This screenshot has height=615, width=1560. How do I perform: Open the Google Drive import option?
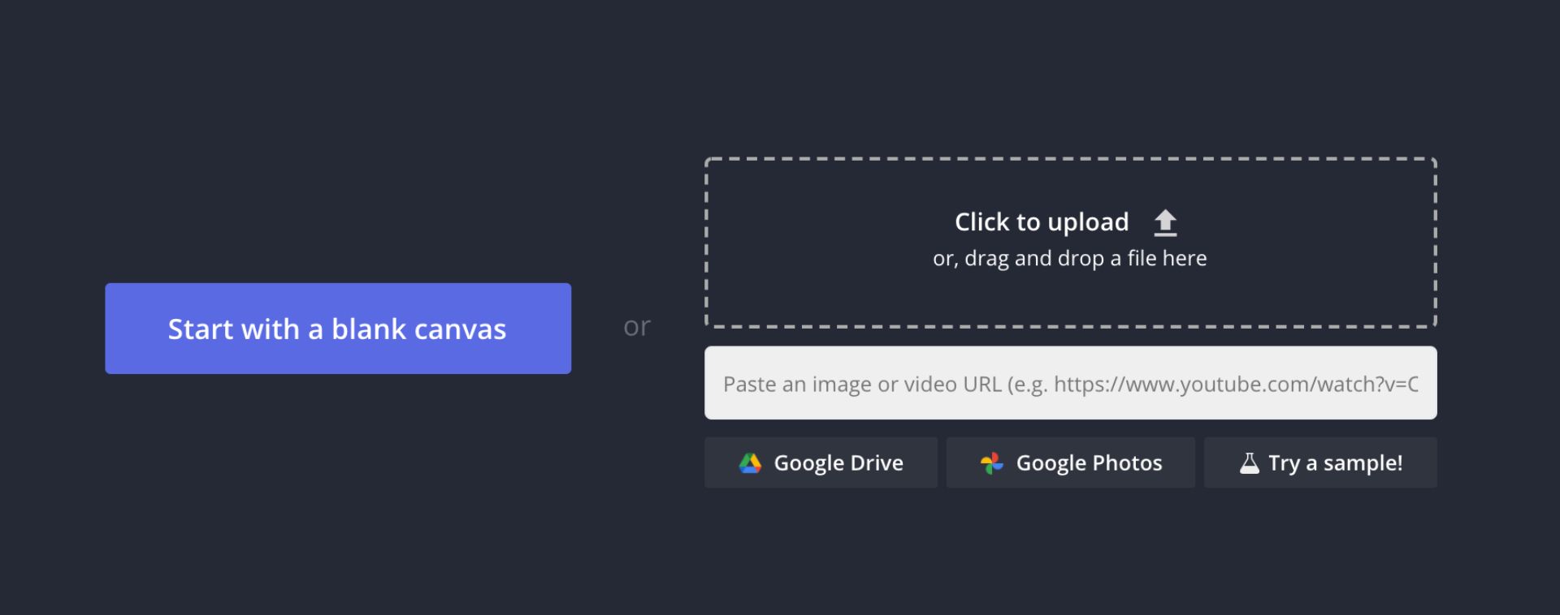(x=821, y=462)
